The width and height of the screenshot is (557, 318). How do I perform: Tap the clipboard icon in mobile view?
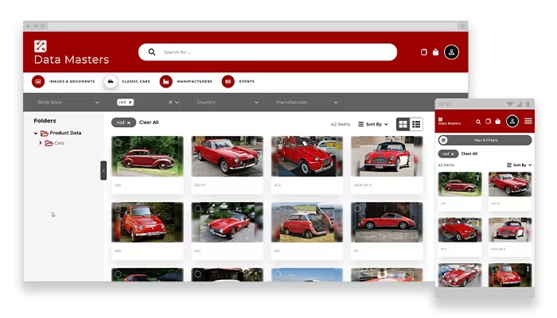488,122
